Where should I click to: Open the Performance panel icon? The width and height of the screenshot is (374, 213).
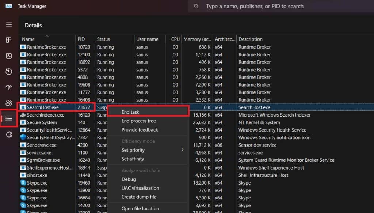9,56
